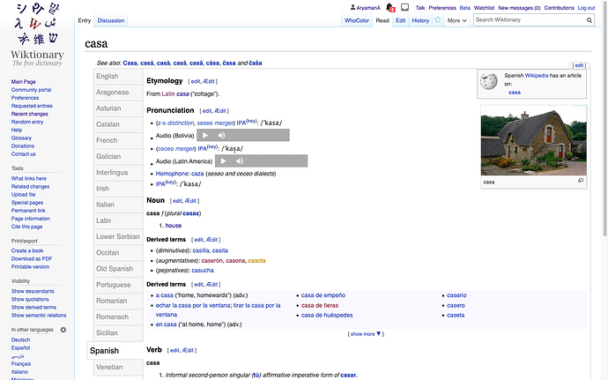
Task: Edit the Pronunciation section
Action: [207, 111]
